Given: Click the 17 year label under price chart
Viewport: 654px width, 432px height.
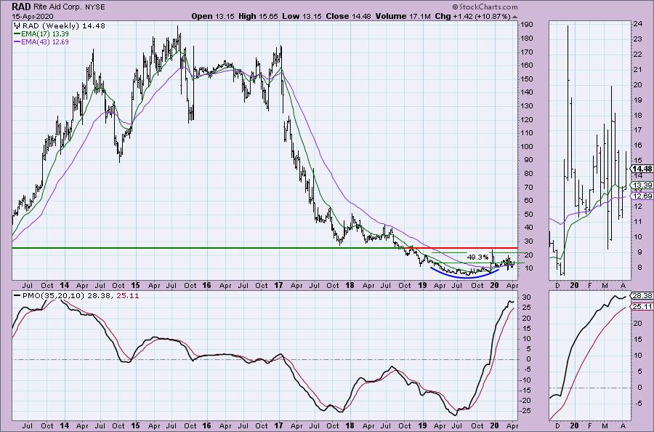Looking at the screenshot, I should (278, 286).
